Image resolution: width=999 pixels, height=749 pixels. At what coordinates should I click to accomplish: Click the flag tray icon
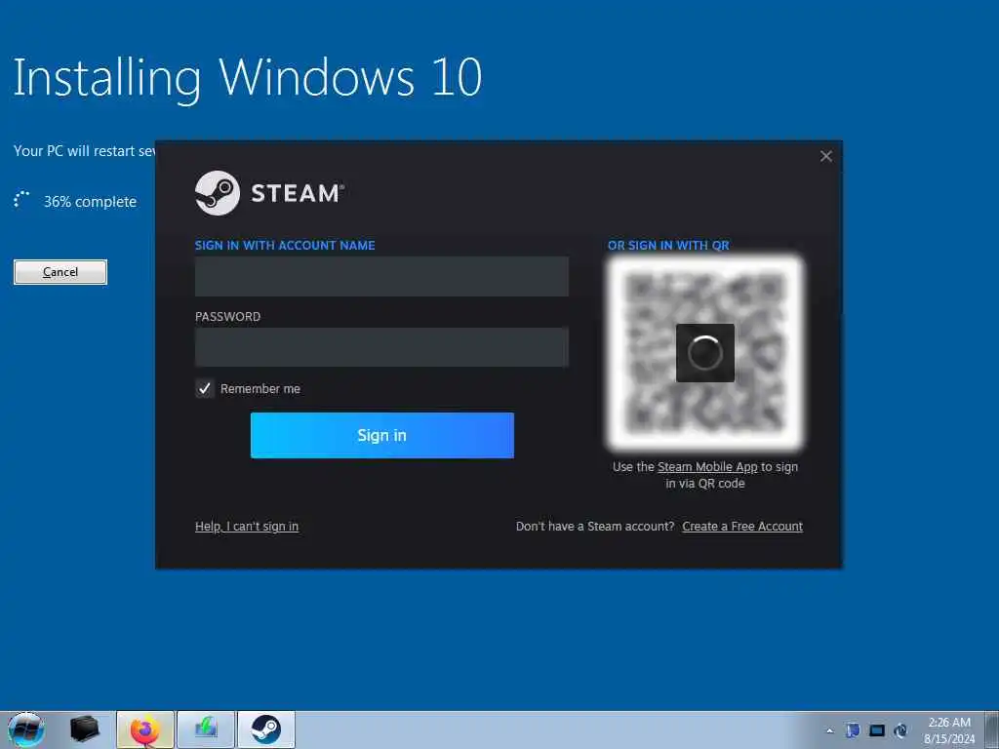pyautogui.click(x=853, y=730)
